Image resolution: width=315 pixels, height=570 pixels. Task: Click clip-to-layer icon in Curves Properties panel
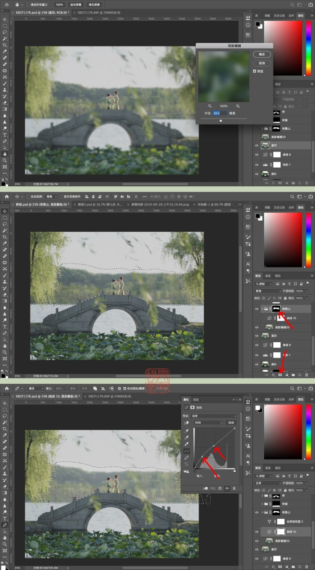pos(206,488)
